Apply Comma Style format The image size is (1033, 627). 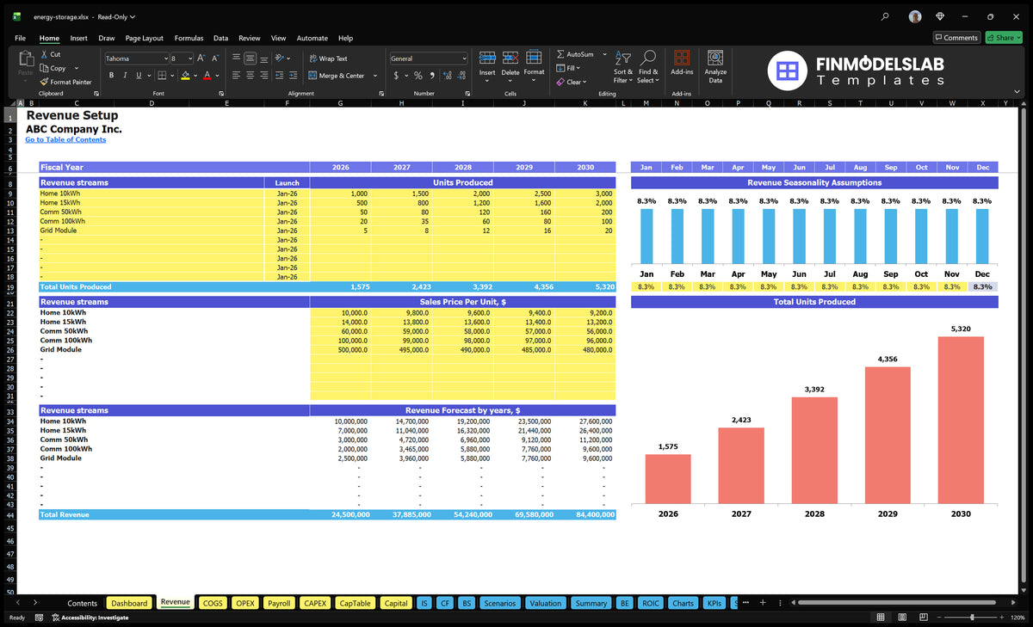click(431, 76)
